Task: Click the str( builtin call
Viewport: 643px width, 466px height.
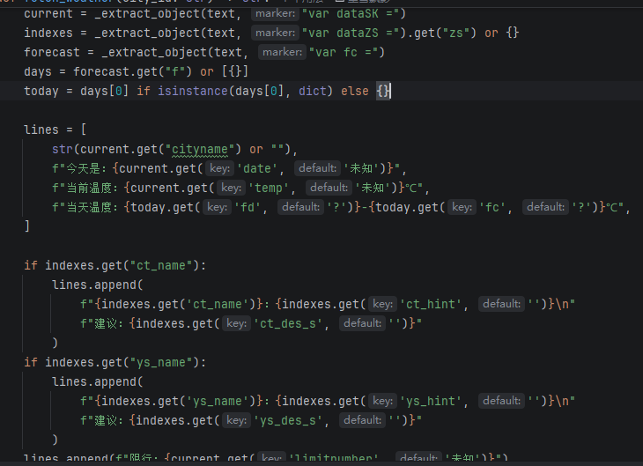Action: tap(65, 150)
